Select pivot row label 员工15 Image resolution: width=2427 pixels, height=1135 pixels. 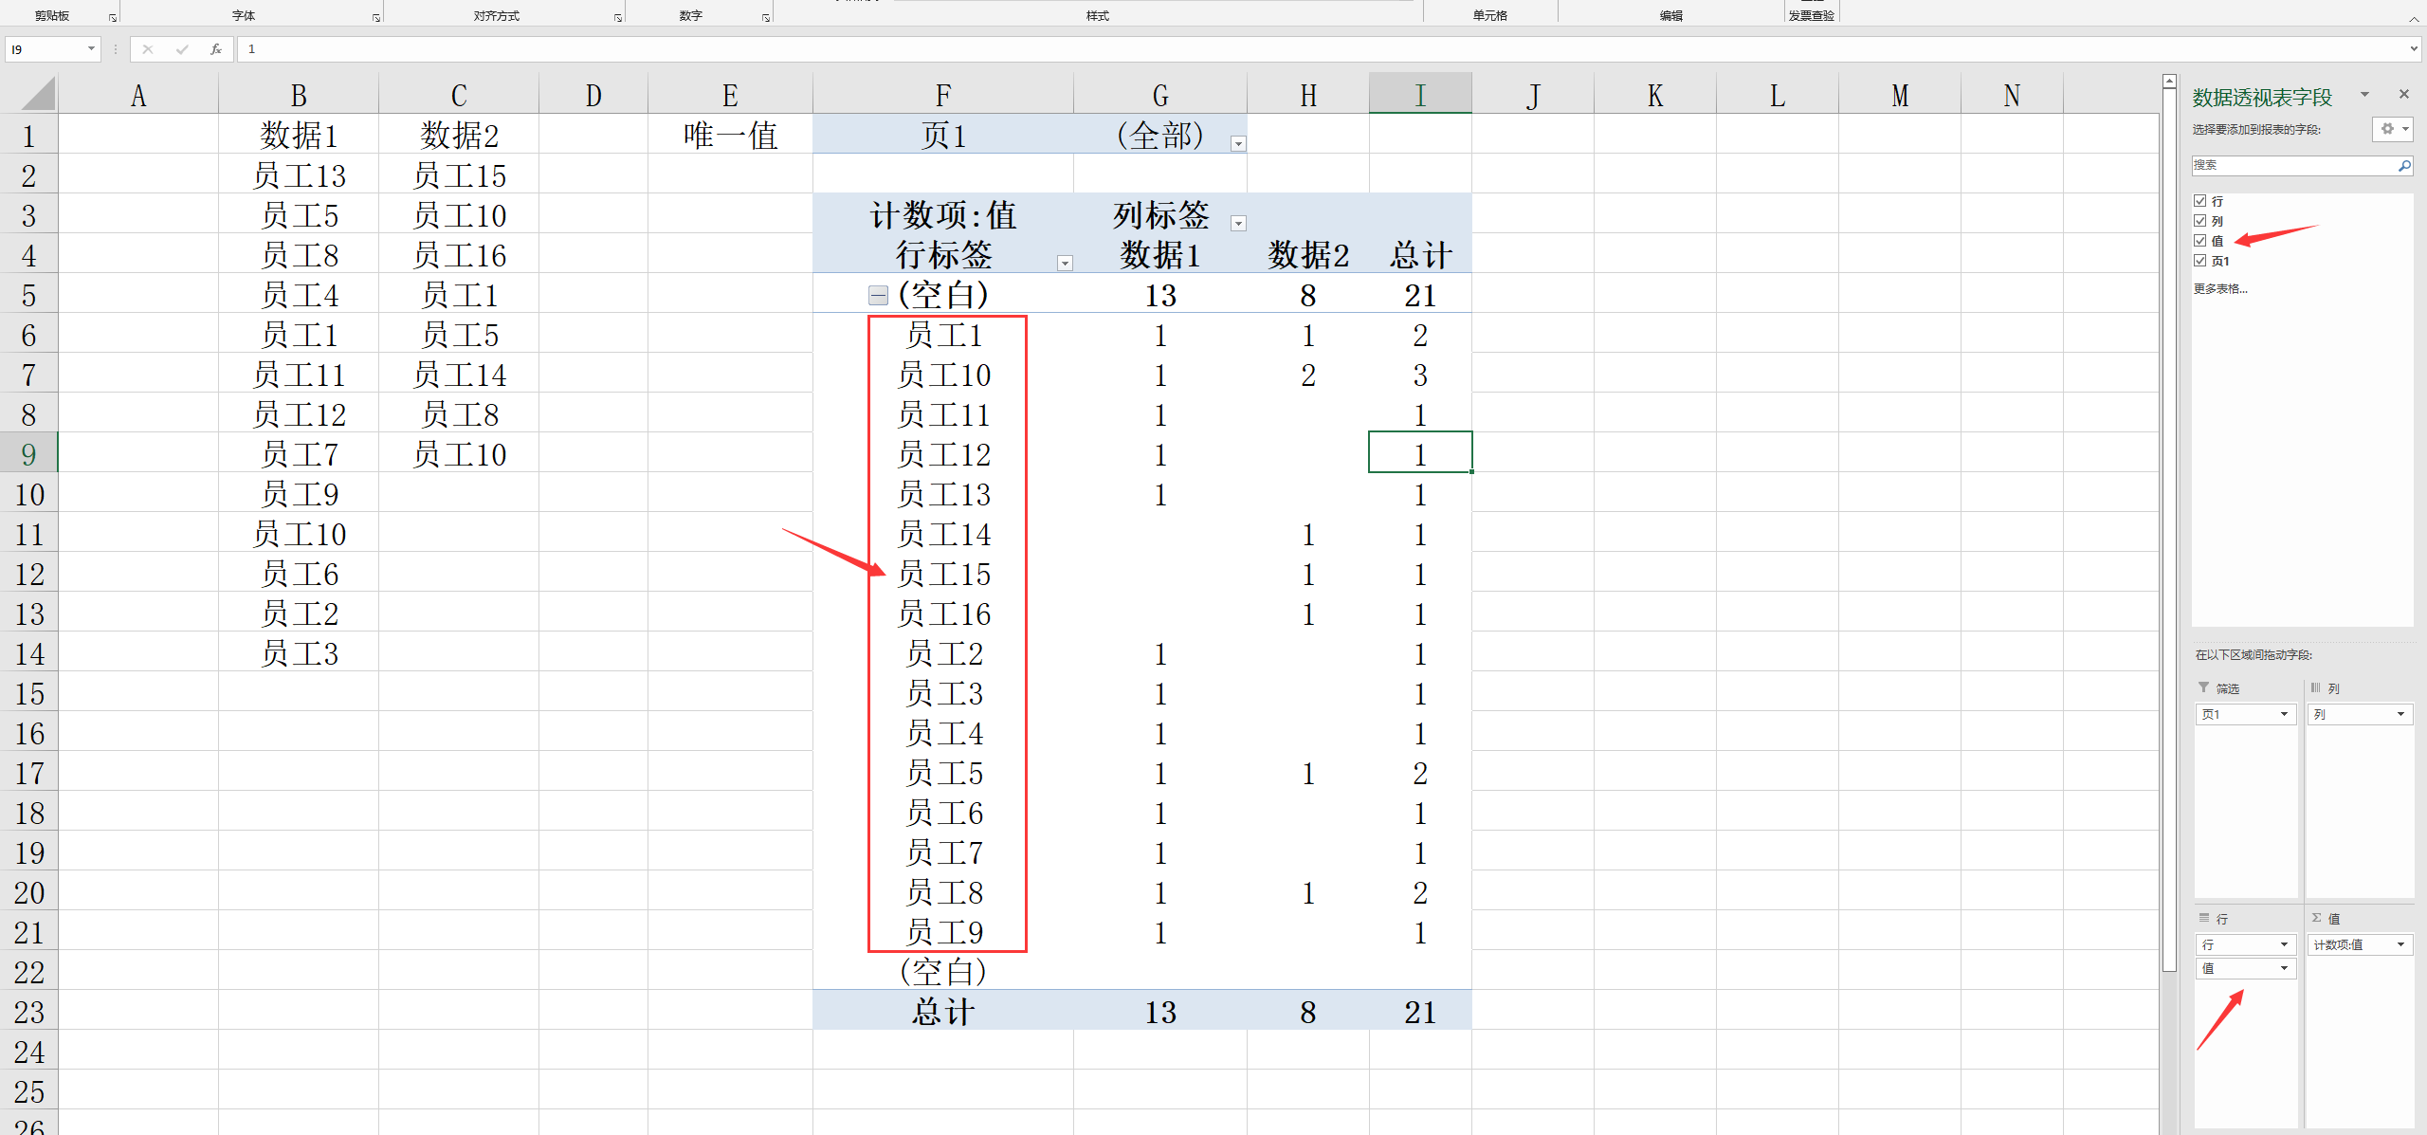(x=943, y=574)
